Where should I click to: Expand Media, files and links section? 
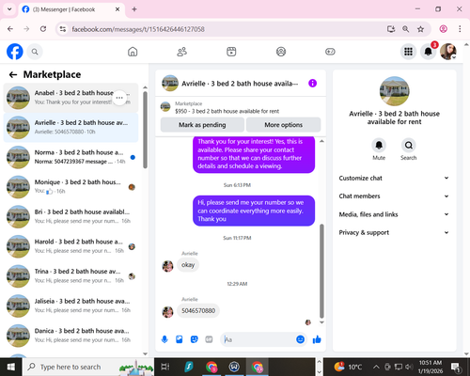[x=394, y=214]
